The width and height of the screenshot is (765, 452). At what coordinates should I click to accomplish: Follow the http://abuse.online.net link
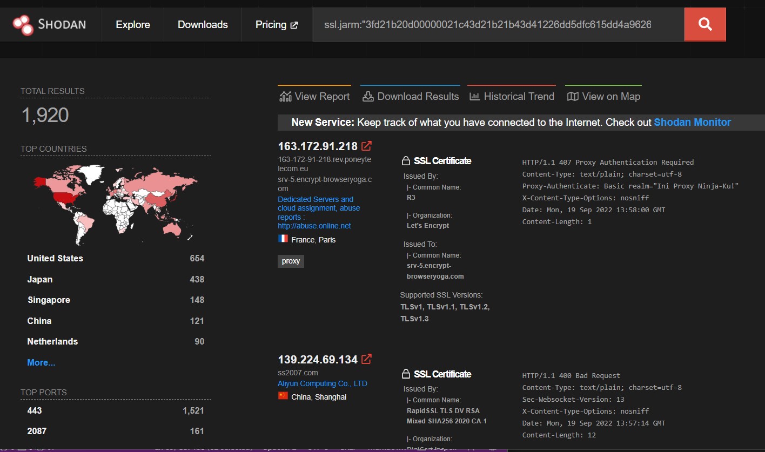[x=314, y=226]
